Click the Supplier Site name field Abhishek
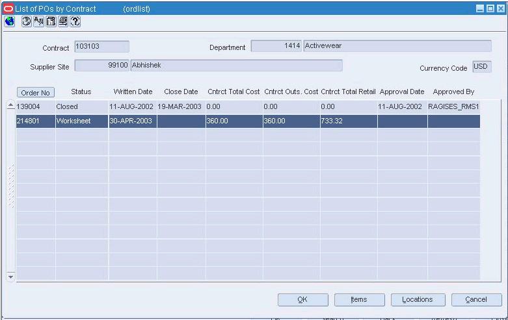This screenshot has height=320, width=508. [237, 66]
